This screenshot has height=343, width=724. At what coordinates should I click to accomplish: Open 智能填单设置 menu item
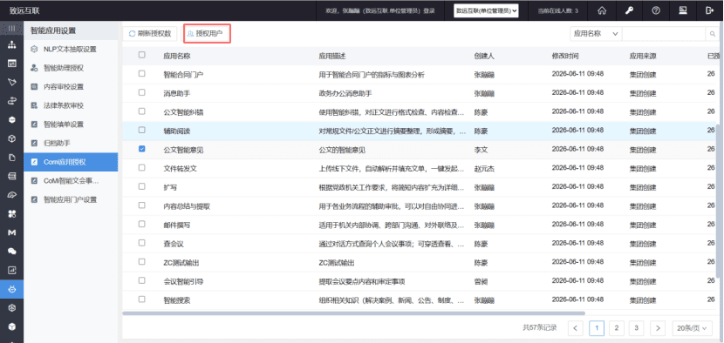pos(71,124)
